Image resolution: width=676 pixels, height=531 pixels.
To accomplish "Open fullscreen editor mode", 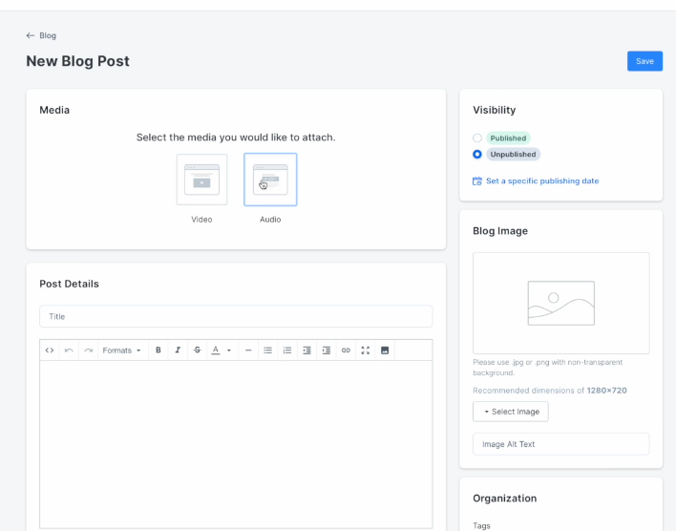I will (365, 350).
